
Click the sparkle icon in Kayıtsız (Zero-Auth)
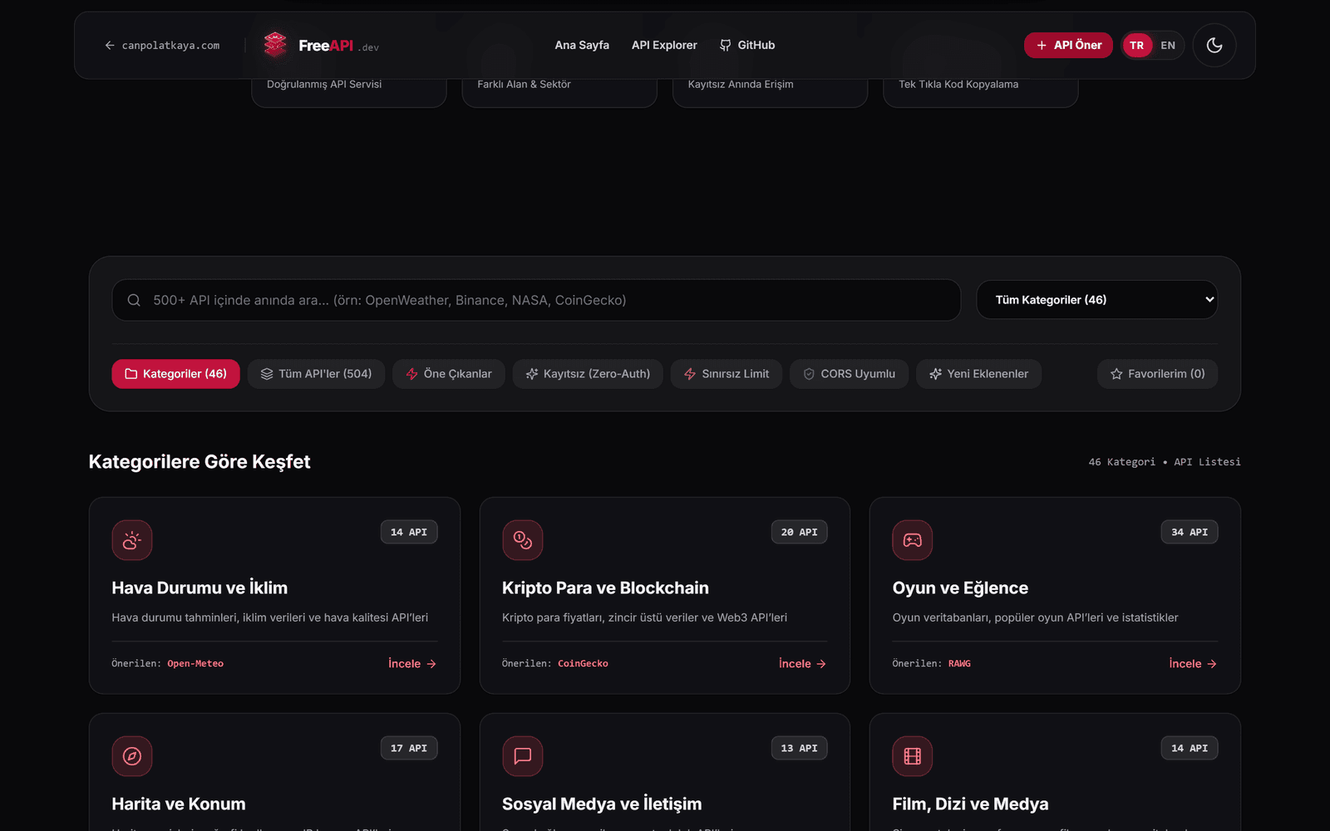(x=532, y=374)
